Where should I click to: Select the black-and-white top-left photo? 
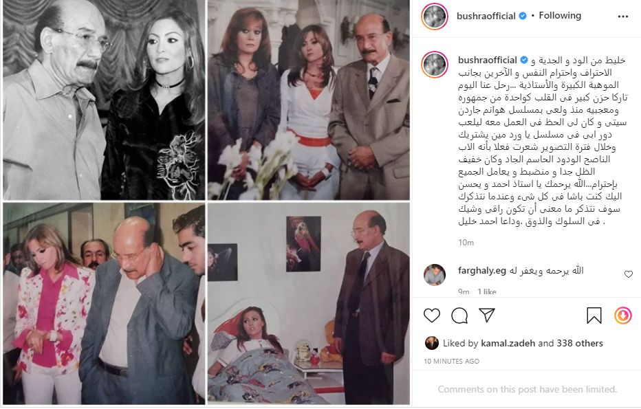coord(104,100)
